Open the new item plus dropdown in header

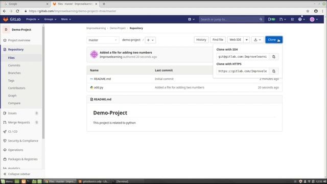coord(191,19)
